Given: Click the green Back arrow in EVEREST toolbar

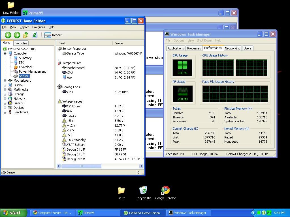Looking at the screenshot, I should pyautogui.click(x=8, y=35).
